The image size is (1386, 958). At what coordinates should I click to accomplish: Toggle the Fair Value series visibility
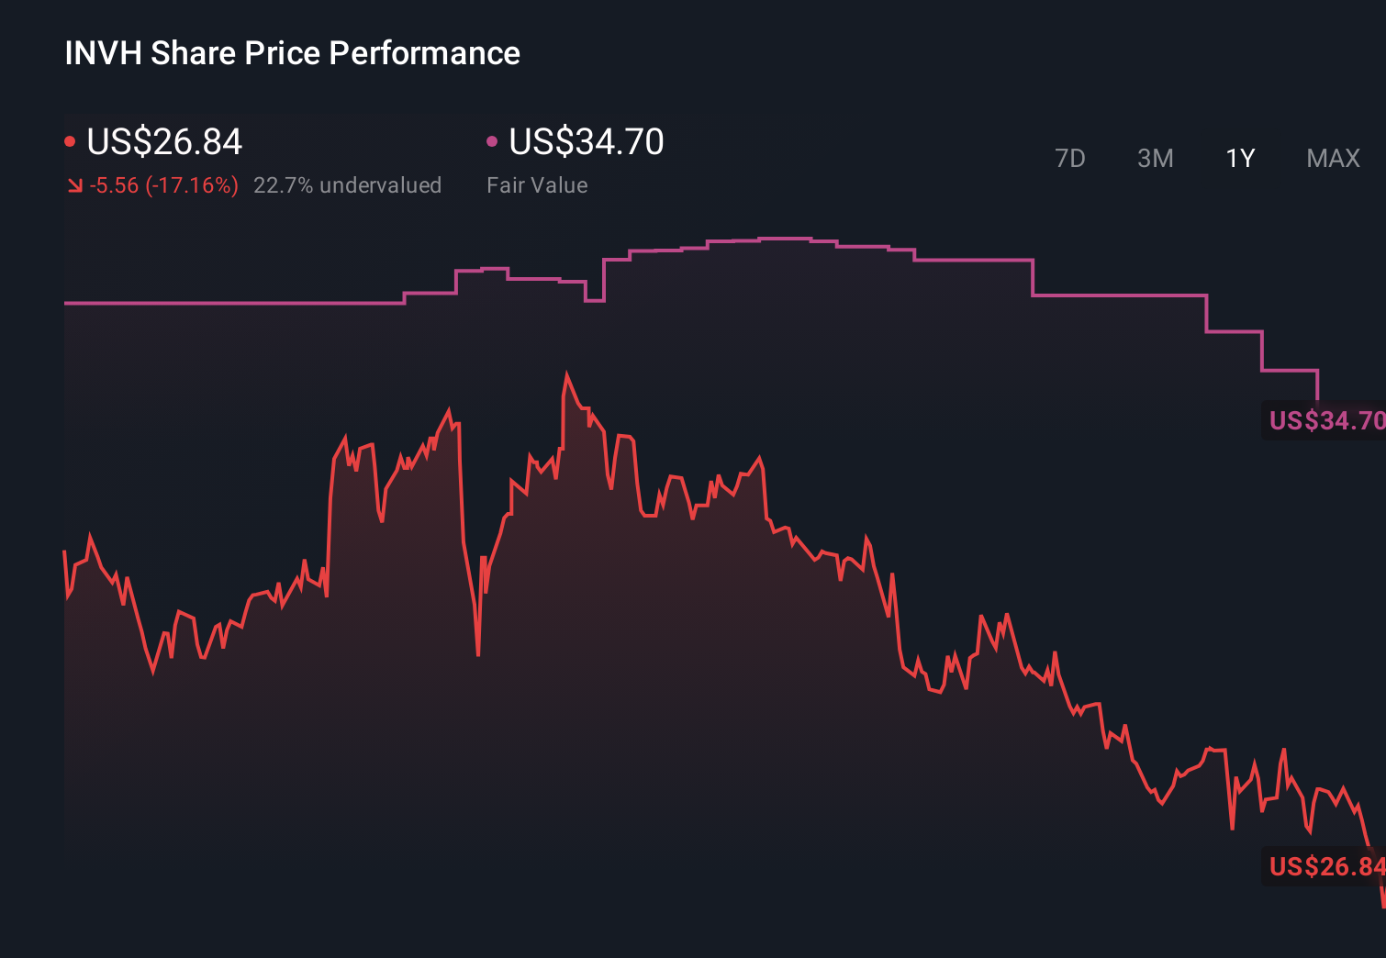pyautogui.click(x=493, y=140)
